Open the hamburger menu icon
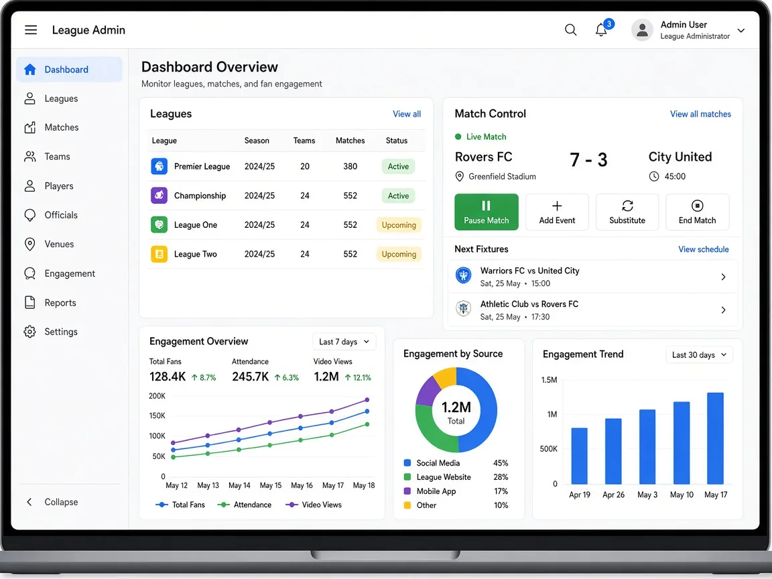 pyautogui.click(x=31, y=30)
